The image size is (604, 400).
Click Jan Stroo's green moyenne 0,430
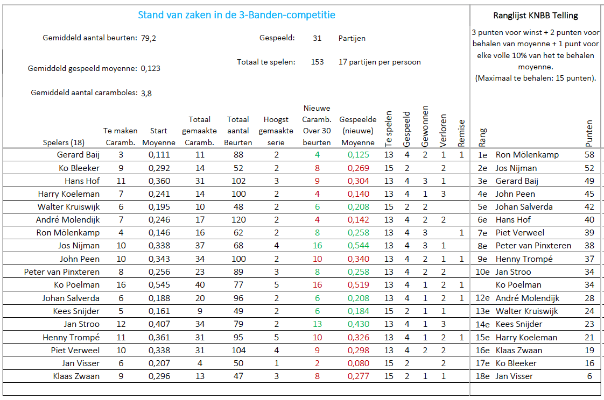358,324
